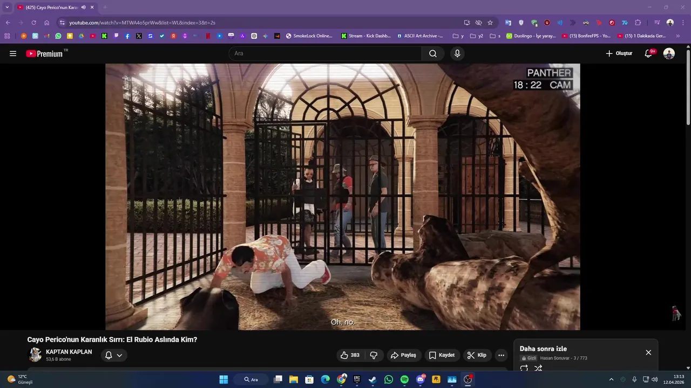The image size is (691, 388).
Task: Click the Oluştur create button
Action: [x=619, y=53]
